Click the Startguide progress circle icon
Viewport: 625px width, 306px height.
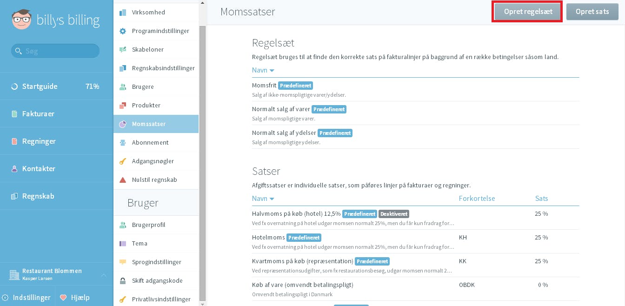pos(14,86)
